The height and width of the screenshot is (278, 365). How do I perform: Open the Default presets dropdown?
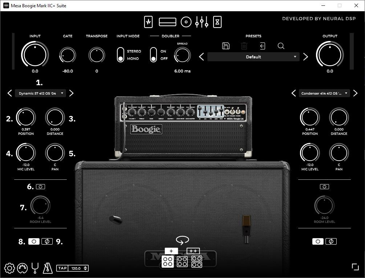254,57
